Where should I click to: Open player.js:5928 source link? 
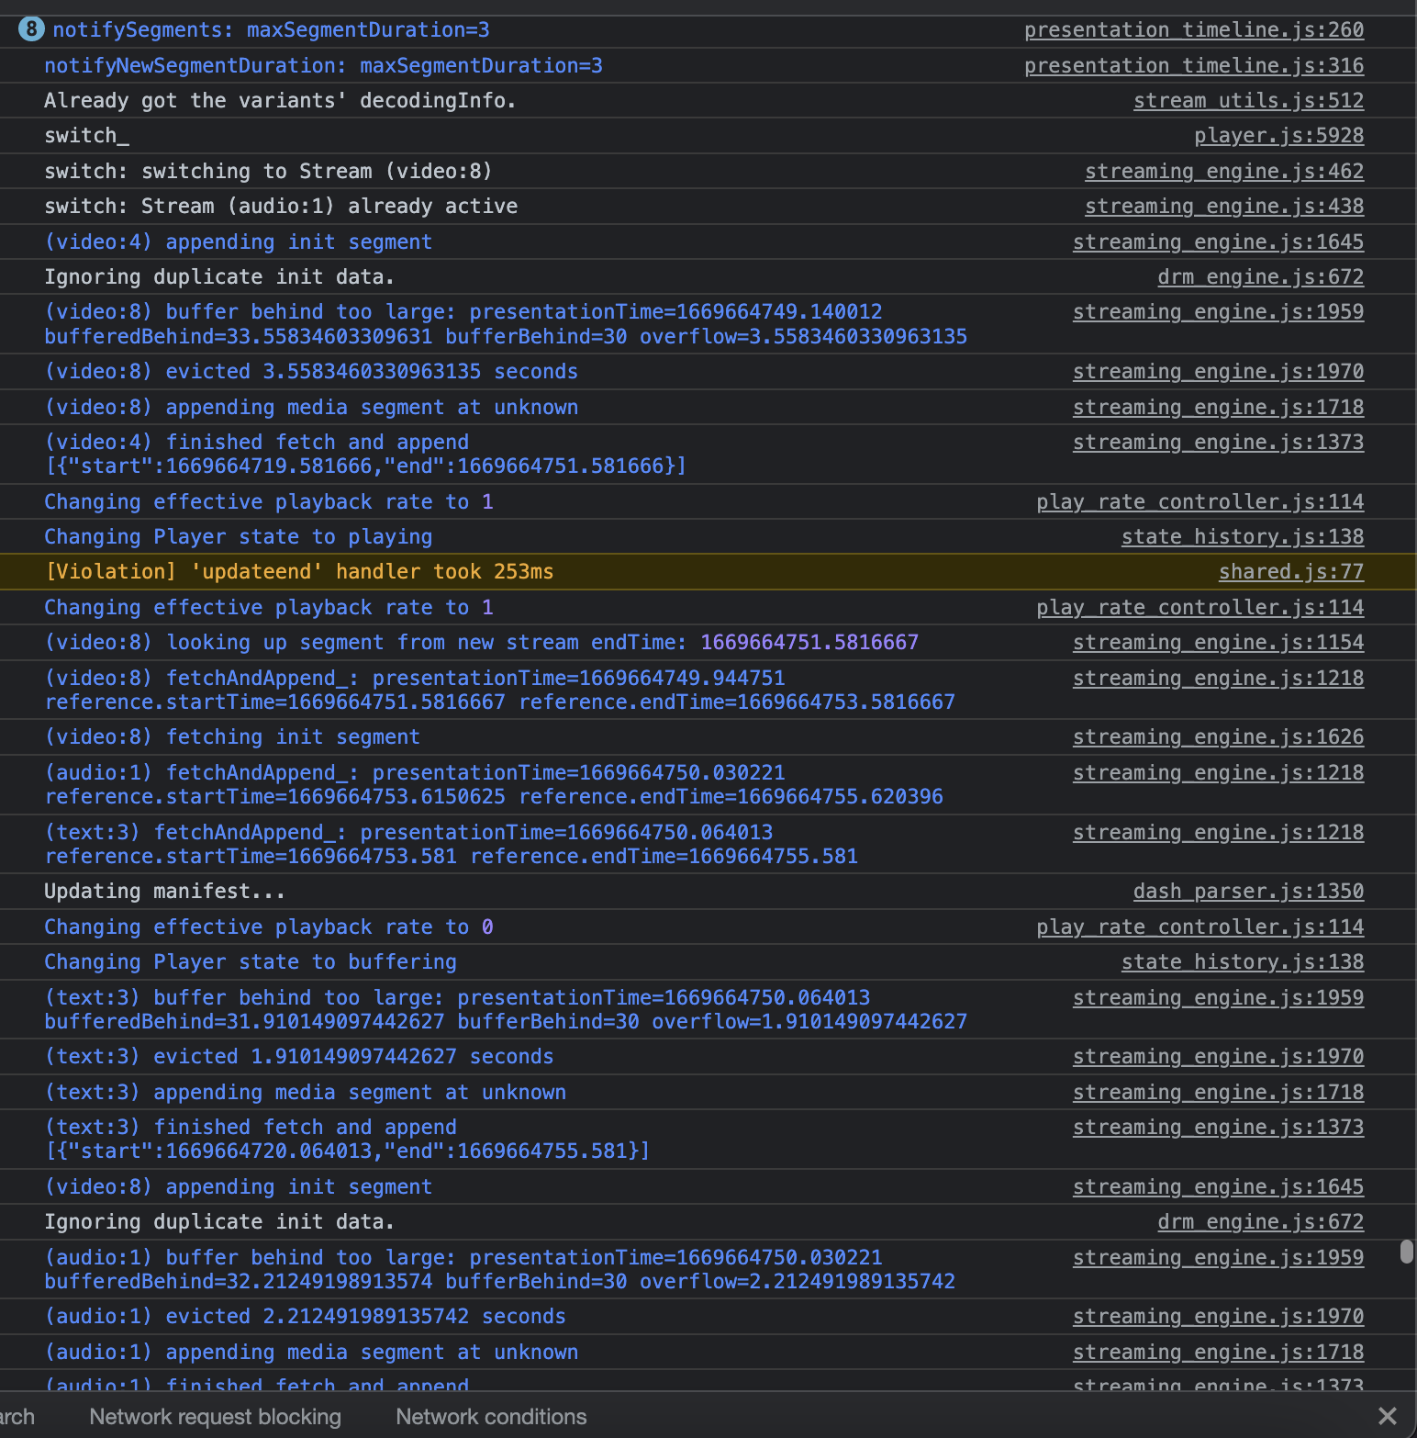click(1278, 135)
